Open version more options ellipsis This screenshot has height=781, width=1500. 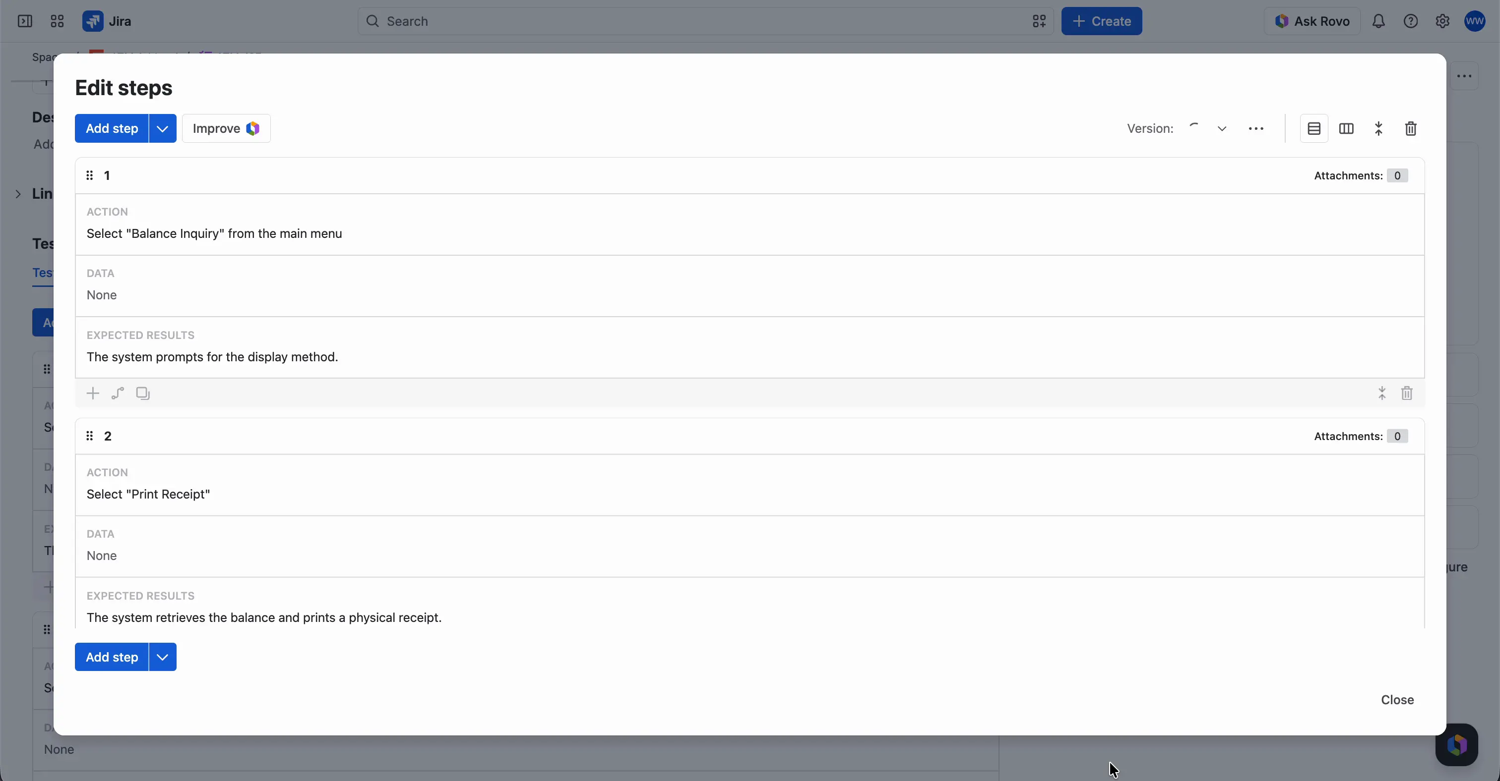[x=1256, y=128]
